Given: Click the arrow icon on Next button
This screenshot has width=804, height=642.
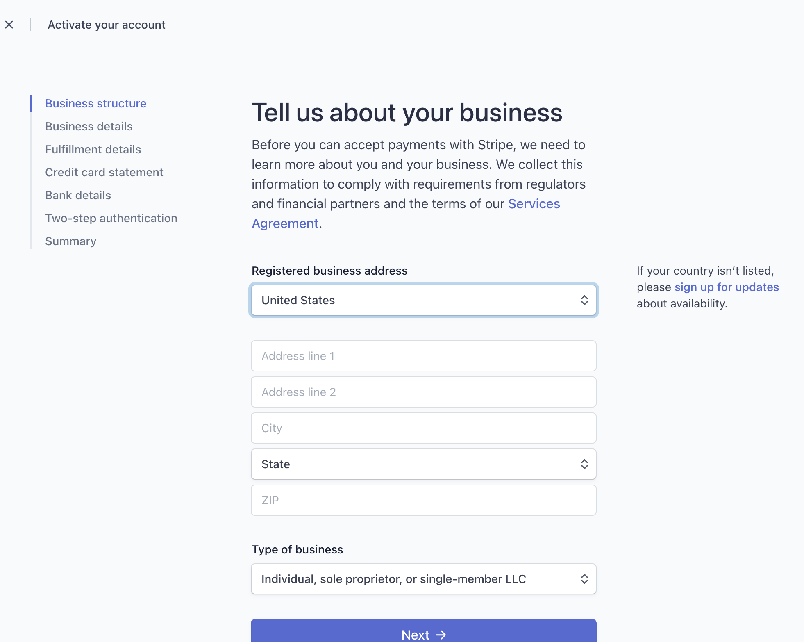Looking at the screenshot, I should click(441, 635).
